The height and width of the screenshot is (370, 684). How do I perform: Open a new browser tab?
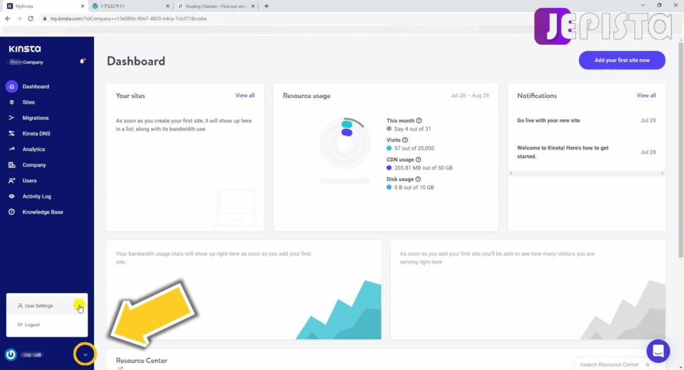(266, 6)
